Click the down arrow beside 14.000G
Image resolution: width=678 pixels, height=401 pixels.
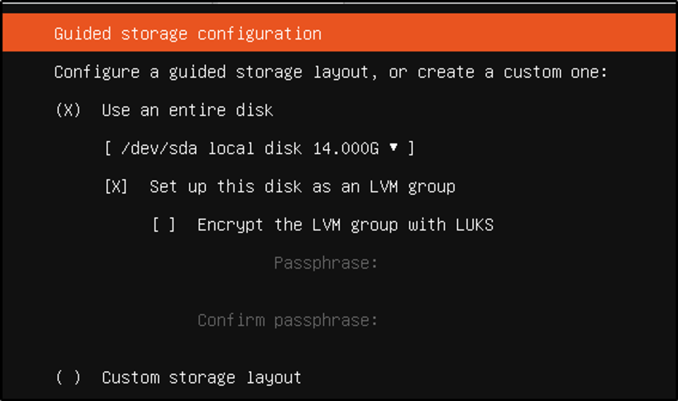[394, 148]
